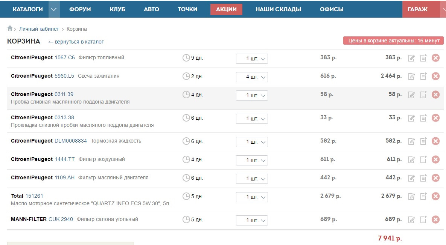
Task: Delete the Total 151261 oil row
Action: (x=435, y=196)
